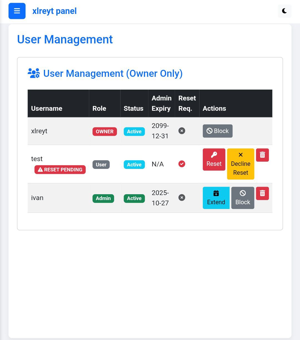Click expiry date 2099-12-31
The image size is (300, 340).
[160, 131]
